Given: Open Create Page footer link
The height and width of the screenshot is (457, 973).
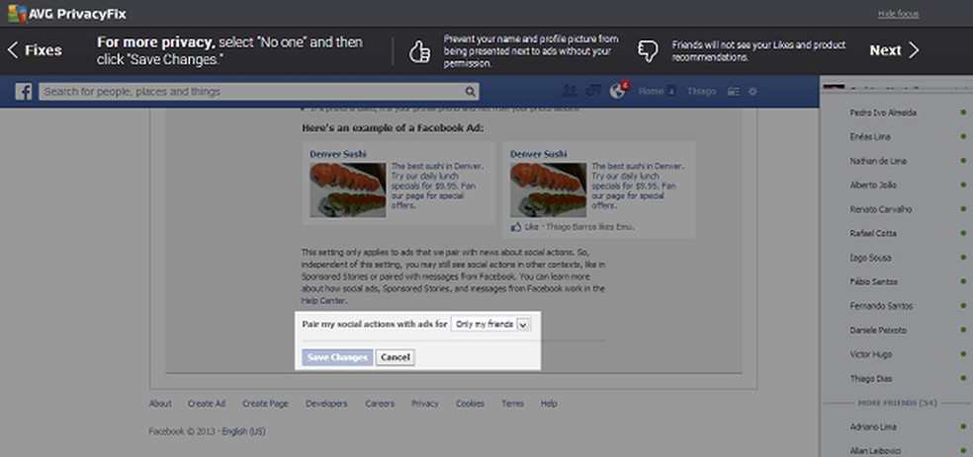Looking at the screenshot, I should click(x=266, y=403).
